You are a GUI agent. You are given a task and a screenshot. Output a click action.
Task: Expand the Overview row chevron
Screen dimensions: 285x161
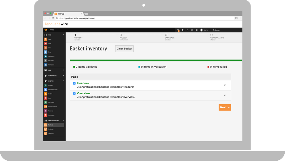[225, 95]
